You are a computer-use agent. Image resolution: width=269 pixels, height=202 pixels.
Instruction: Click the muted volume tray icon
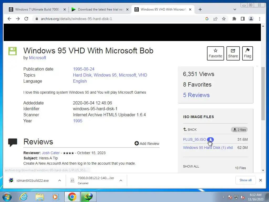point(242,197)
